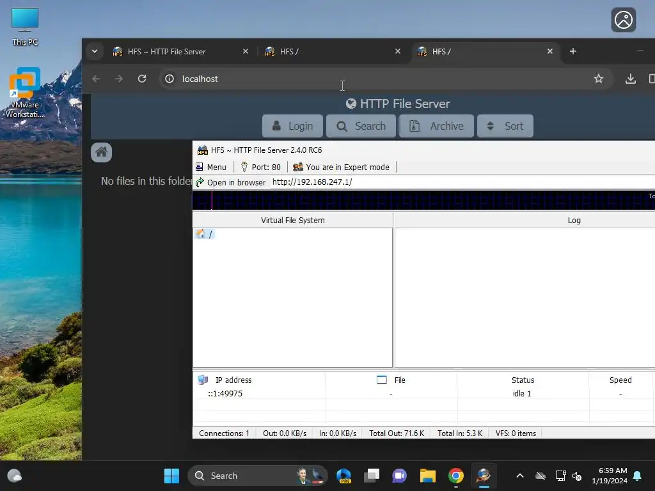Click Total In: 5.3 K in the status bar
Viewport: 655px width, 491px height.
click(x=460, y=433)
